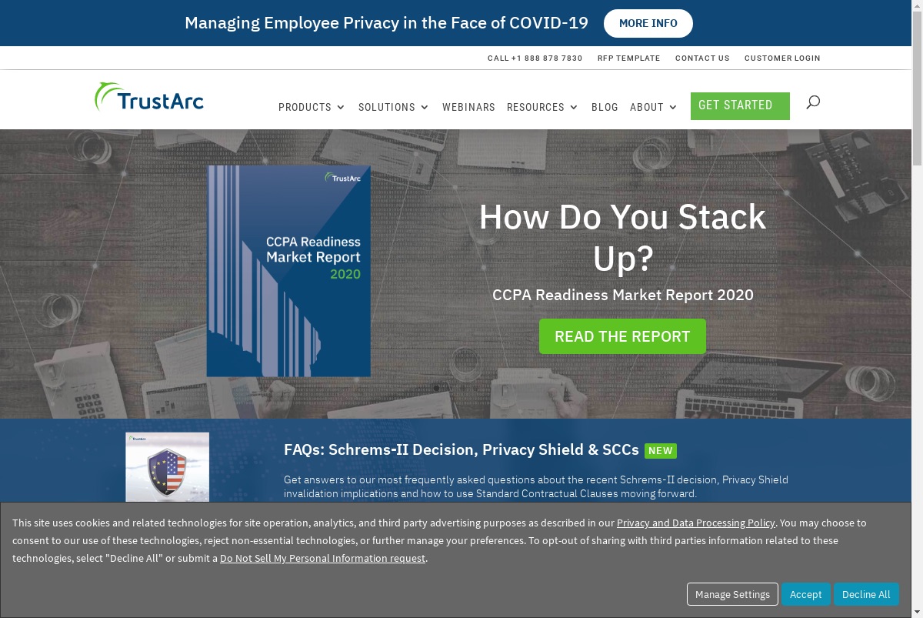
Task: Decline All cookies
Action: tap(866, 594)
